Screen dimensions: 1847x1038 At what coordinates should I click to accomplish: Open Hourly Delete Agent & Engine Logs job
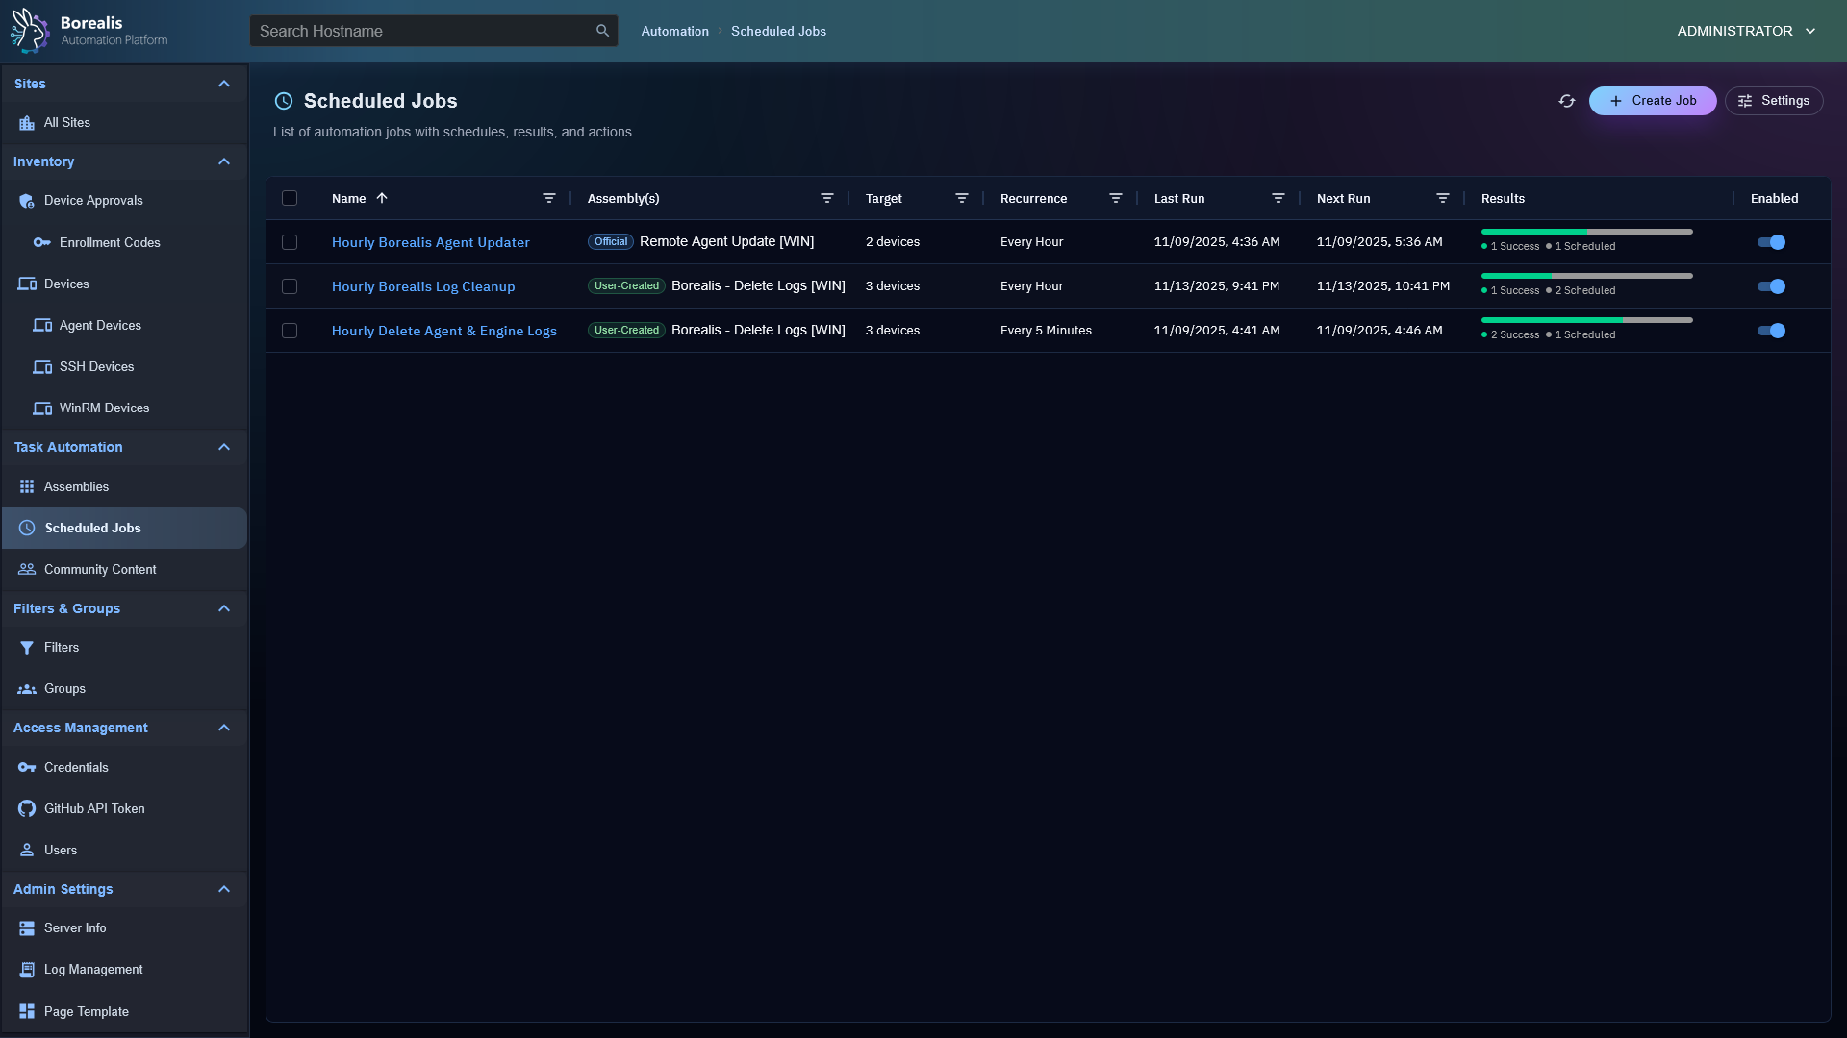coord(443,331)
